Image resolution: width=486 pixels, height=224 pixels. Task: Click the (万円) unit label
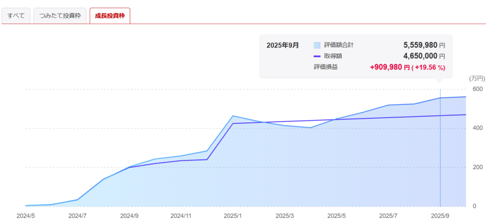[476, 78]
